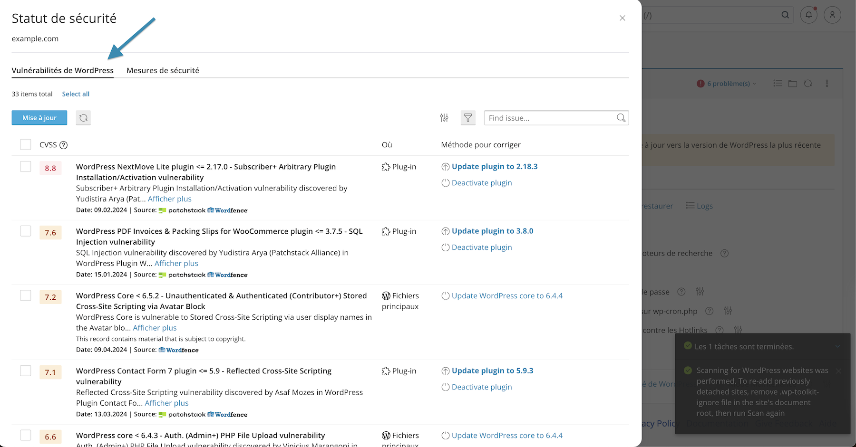Select the Vulnérabilités de WordPress tab
Screen dimensions: 856x447
pyautogui.click(x=62, y=70)
